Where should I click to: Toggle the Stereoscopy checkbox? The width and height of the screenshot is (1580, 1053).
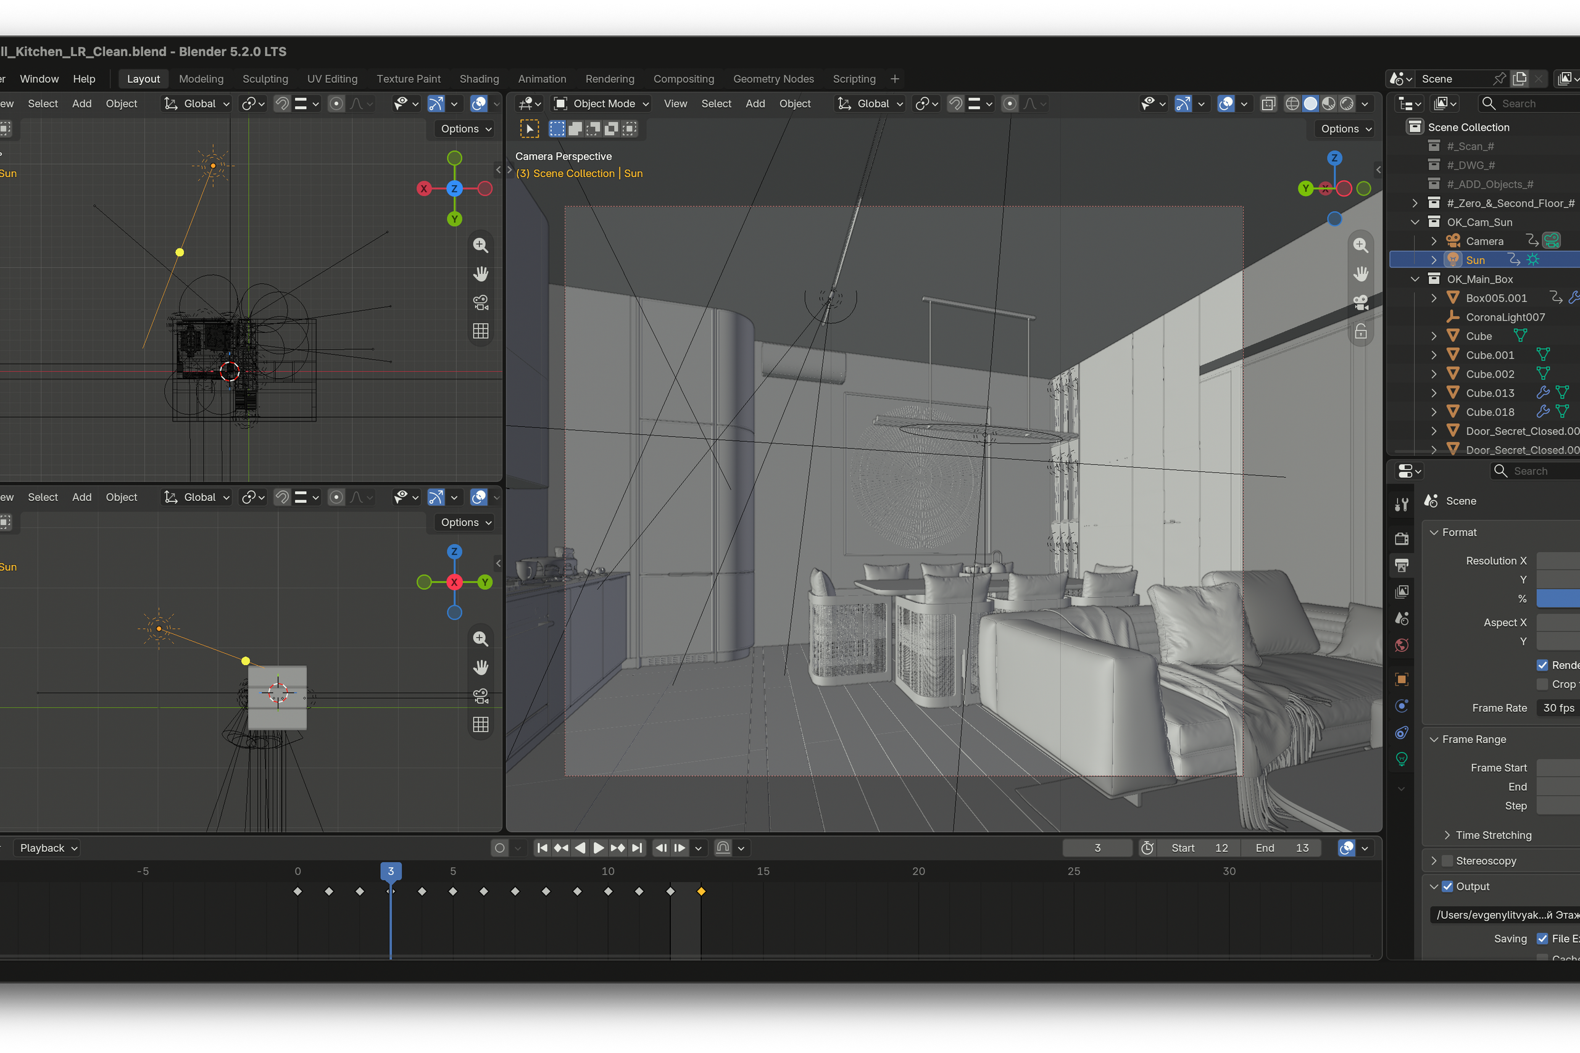1448,861
